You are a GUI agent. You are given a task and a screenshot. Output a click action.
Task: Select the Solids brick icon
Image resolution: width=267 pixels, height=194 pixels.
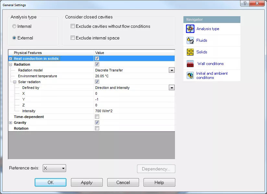pos(190,52)
